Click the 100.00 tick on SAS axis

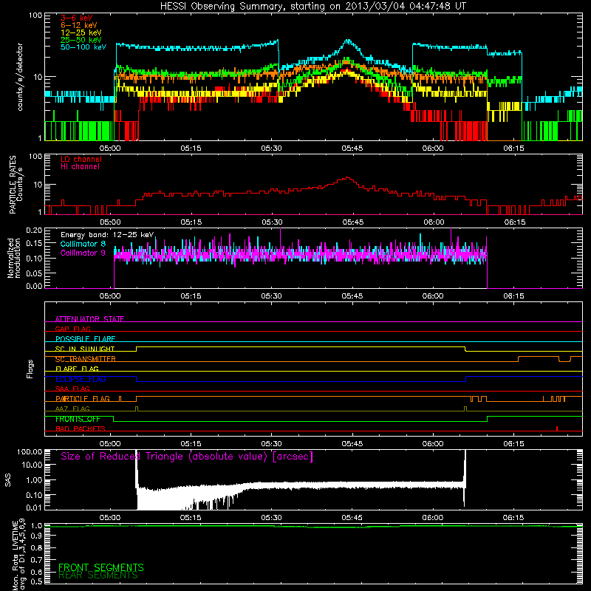point(30,451)
